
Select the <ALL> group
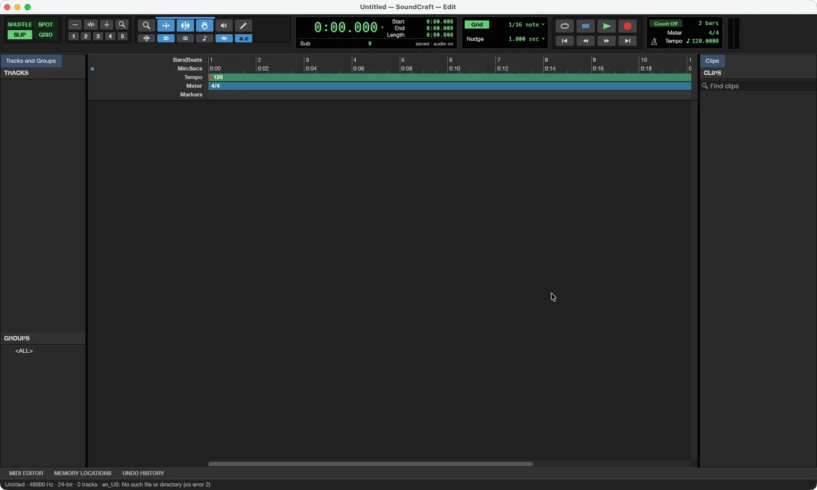pos(24,351)
